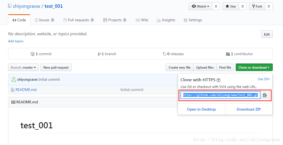Viewport: 283px width, 145px height.
Task: Click the fork icon in Fork button
Action: coord(254,6)
